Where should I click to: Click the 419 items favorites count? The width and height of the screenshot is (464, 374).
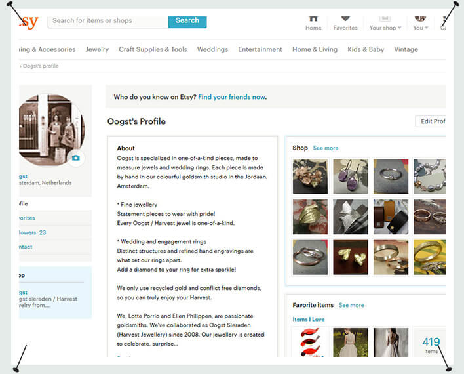point(431,344)
